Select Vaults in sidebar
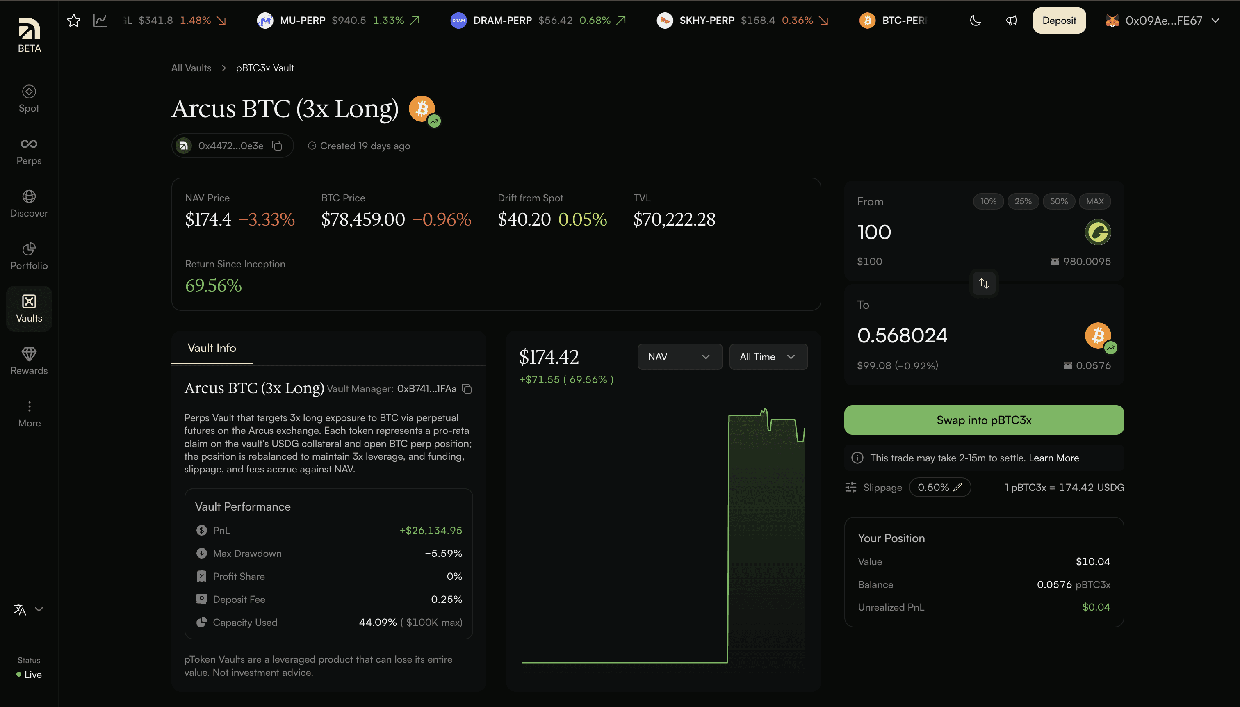 [29, 308]
